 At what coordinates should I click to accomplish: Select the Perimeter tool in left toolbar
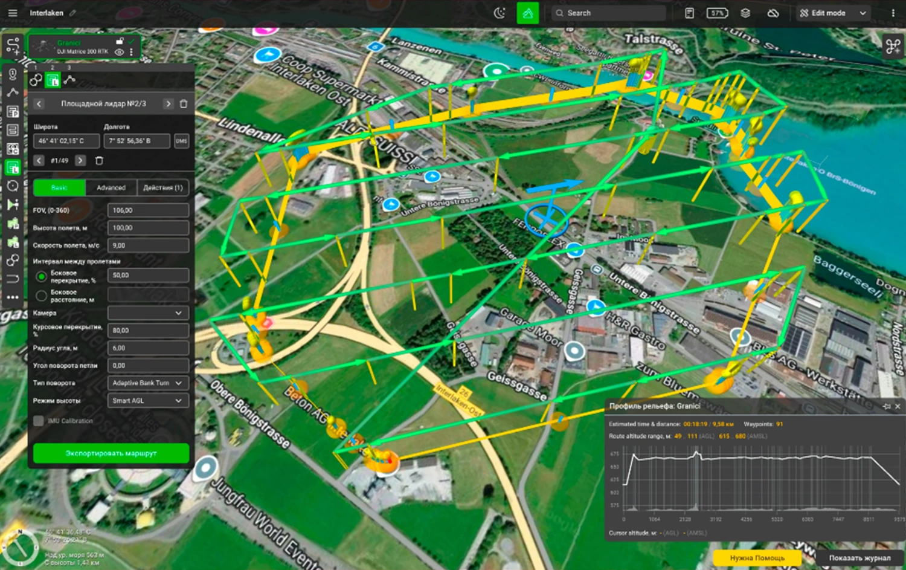click(13, 261)
